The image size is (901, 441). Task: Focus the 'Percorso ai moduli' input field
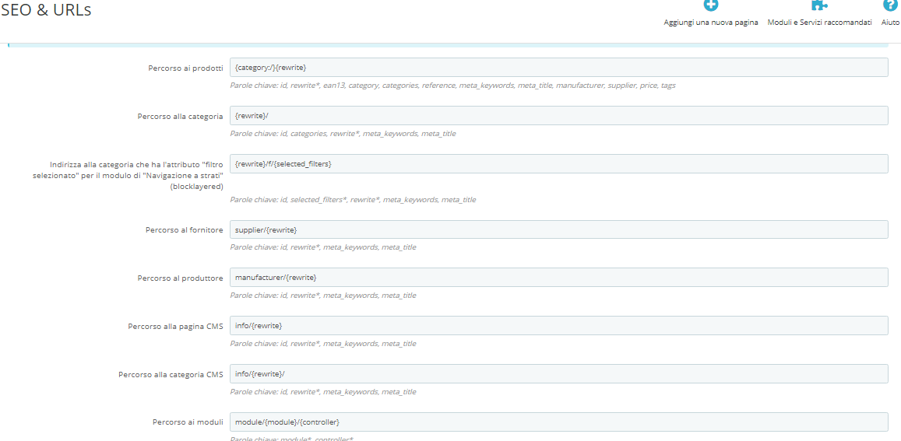tap(559, 422)
